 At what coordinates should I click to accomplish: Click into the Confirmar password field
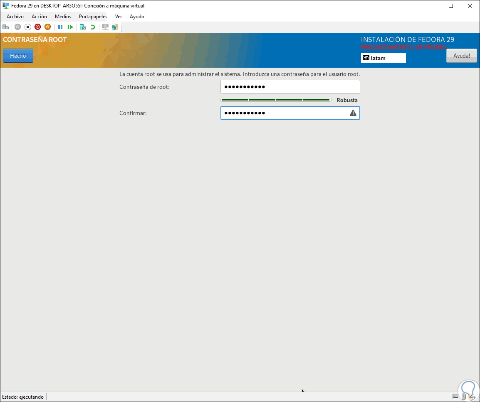[x=290, y=113]
